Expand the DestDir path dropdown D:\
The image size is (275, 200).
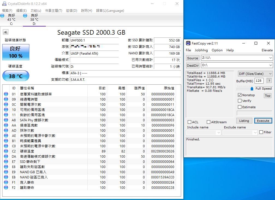tap(270, 65)
